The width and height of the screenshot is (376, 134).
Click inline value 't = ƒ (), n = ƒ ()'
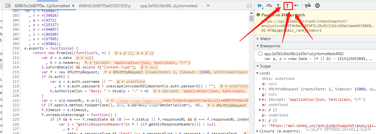[134, 53]
